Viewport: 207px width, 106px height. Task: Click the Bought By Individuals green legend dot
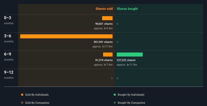click(115, 95)
